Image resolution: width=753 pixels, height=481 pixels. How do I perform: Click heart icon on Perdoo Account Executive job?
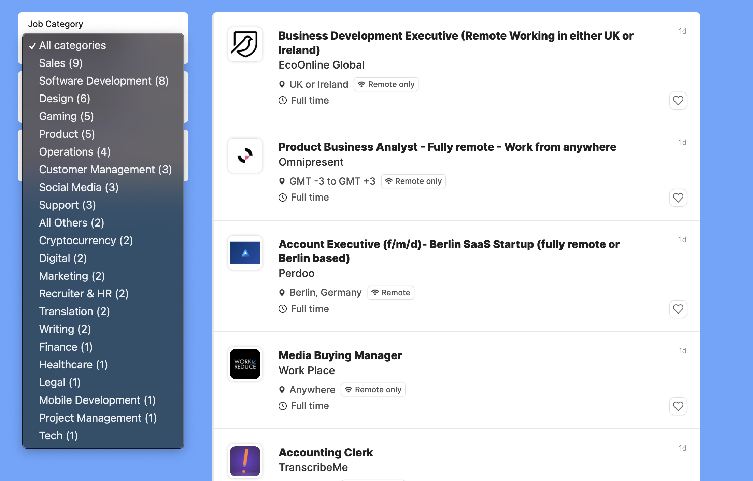click(x=678, y=309)
